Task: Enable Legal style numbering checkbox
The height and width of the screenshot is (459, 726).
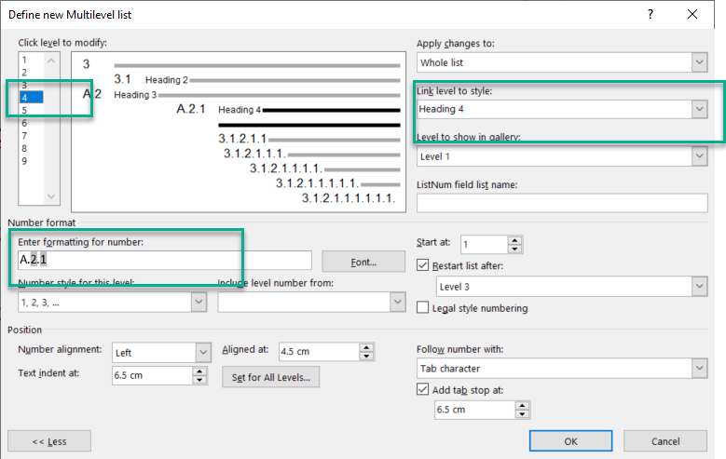Action: 422,307
